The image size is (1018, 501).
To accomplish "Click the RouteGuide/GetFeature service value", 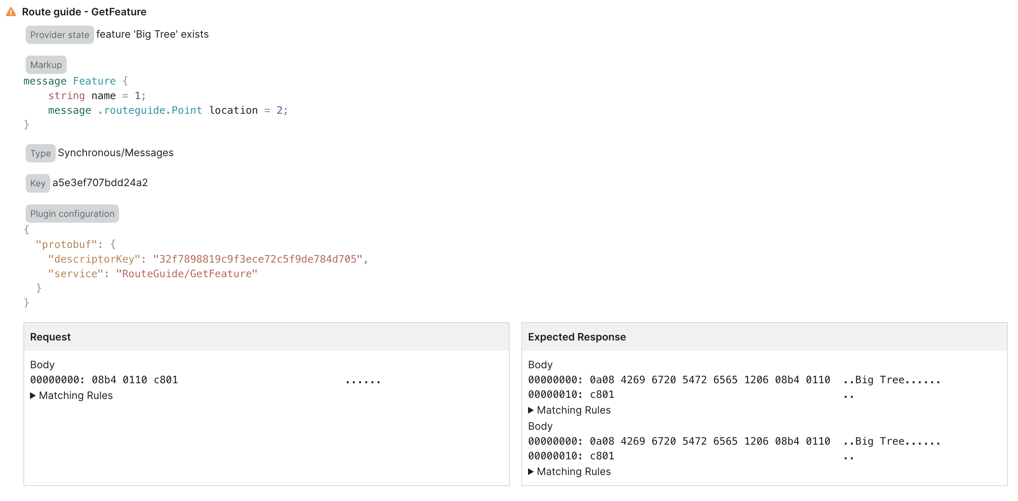I will pos(186,273).
